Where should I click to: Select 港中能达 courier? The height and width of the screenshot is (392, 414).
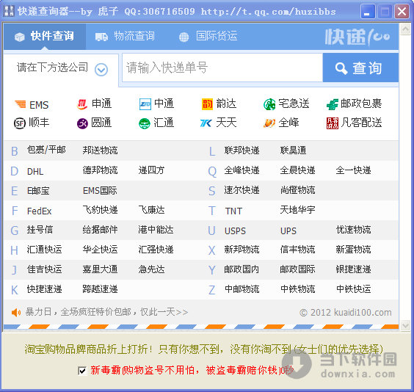156,230
